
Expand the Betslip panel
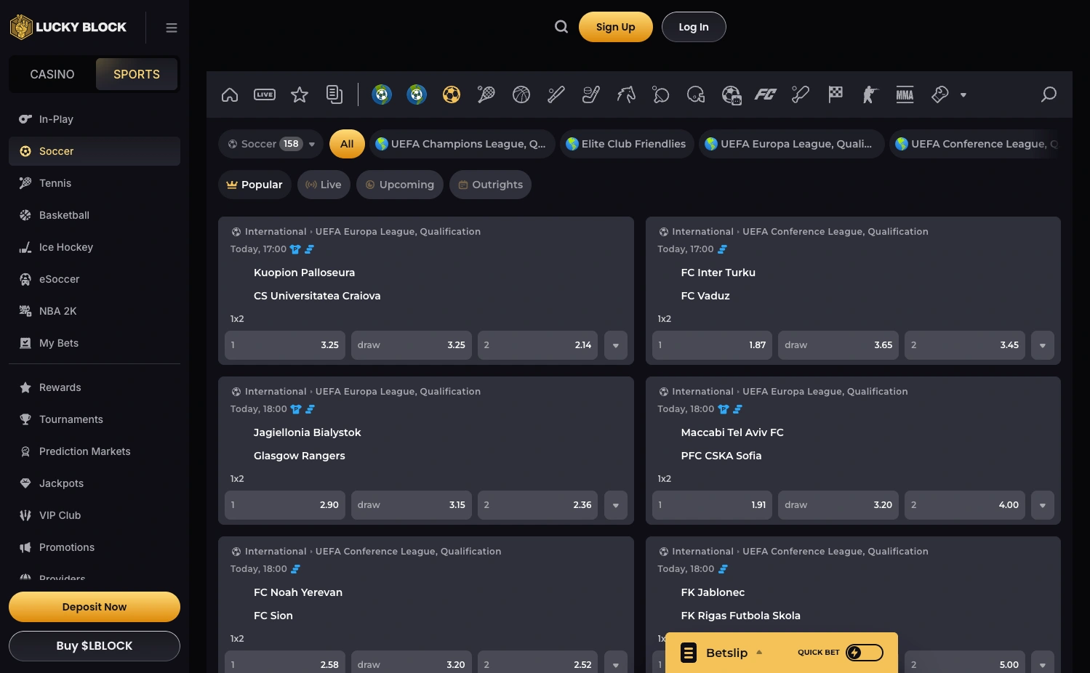pyautogui.click(x=727, y=653)
